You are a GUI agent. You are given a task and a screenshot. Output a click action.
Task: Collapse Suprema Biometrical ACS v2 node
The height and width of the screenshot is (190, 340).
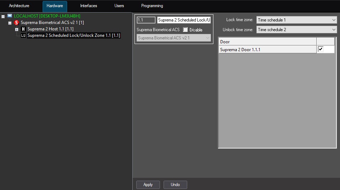10,23
